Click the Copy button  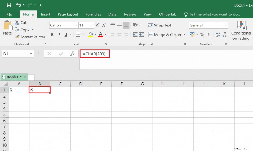22,30
